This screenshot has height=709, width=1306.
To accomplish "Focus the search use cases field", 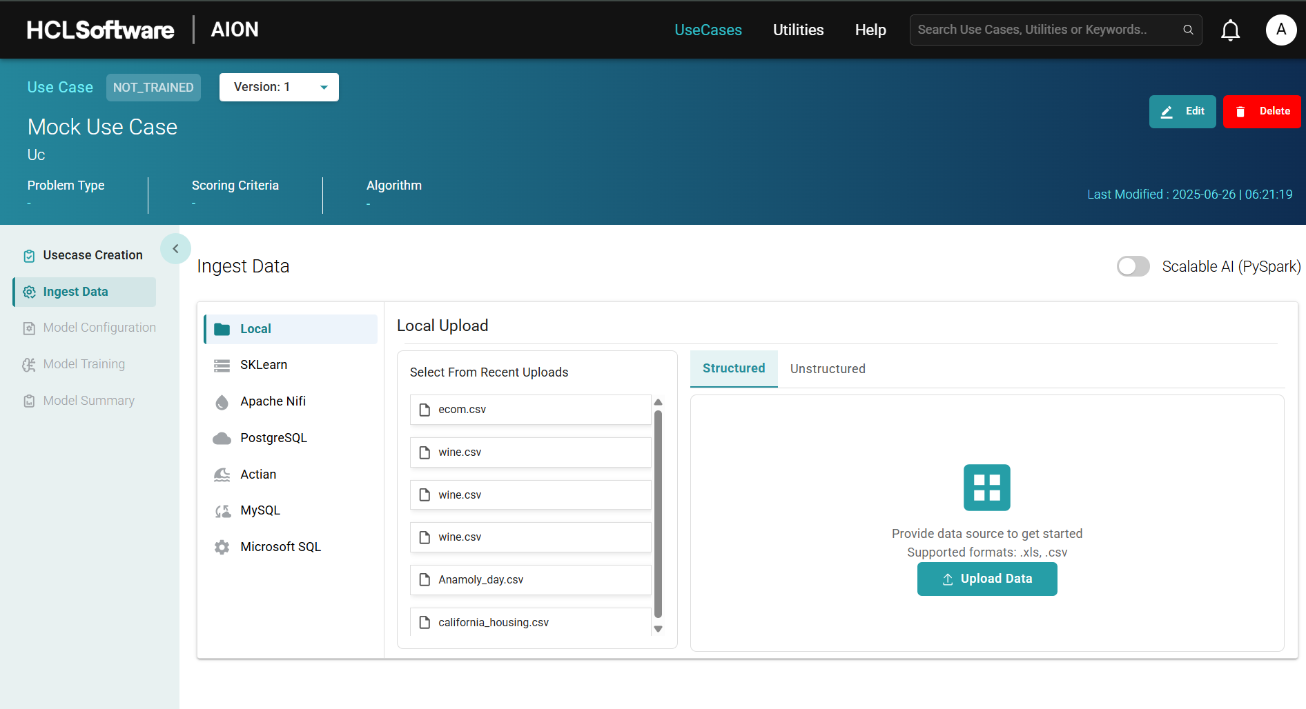I will pos(1042,30).
